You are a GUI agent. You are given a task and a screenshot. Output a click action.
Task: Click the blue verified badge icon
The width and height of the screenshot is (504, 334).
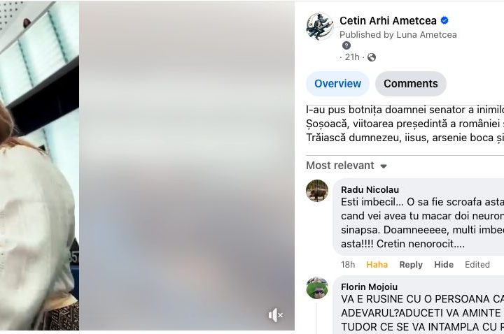(x=444, y=20)
